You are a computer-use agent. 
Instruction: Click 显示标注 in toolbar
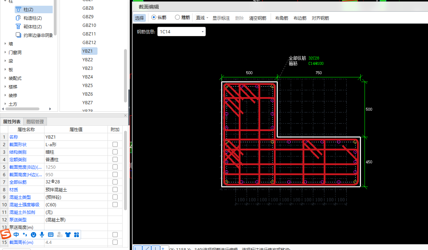pos(221,18)
